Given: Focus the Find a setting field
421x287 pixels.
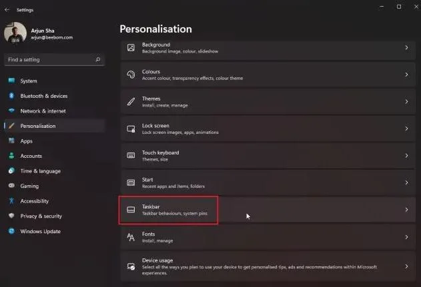Looking at the screenshot, I should tap(54, 59).
